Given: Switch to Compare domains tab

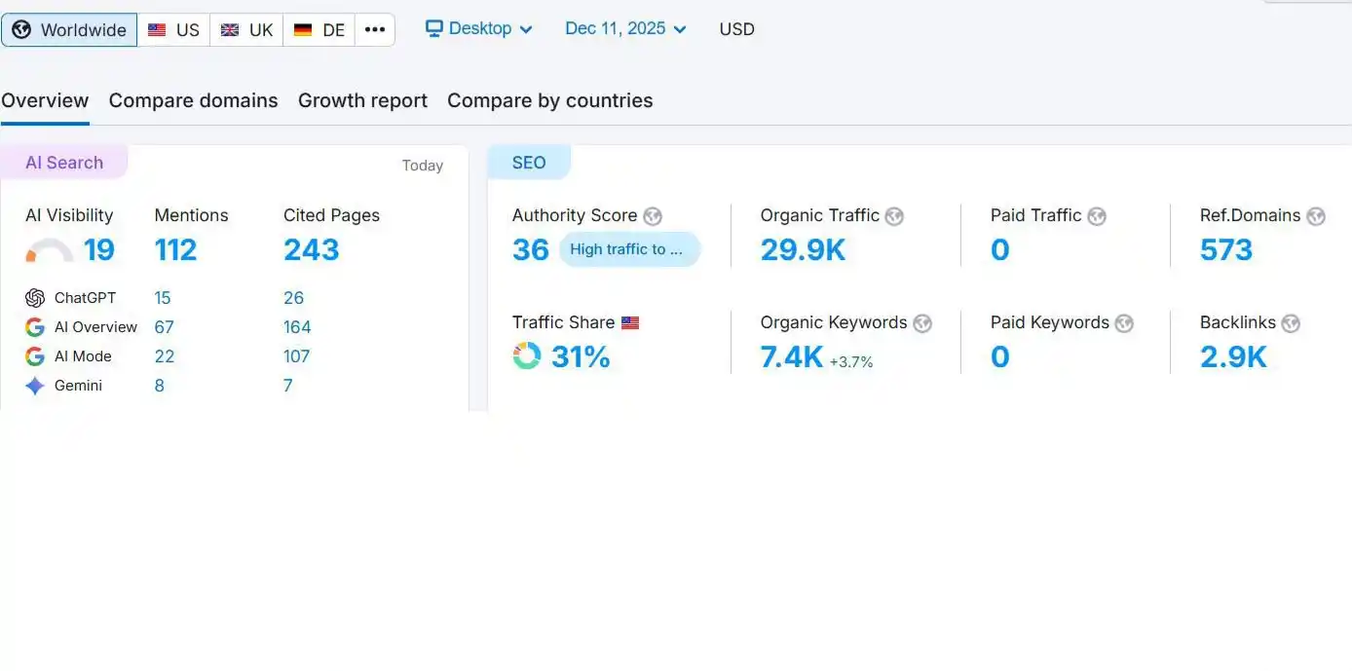Looking at the screenshot, I should pyautogui.click(x=193, y=100).
